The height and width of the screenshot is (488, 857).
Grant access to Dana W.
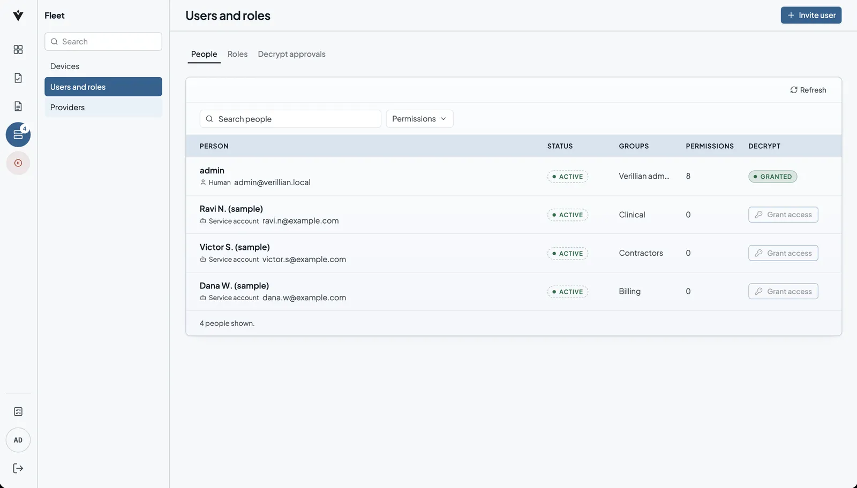783,292
